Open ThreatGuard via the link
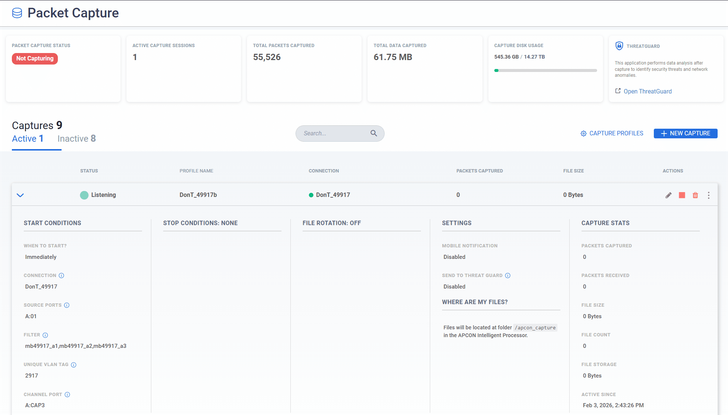728x415 pixels. pyautogui.click(x=648, y=91)
